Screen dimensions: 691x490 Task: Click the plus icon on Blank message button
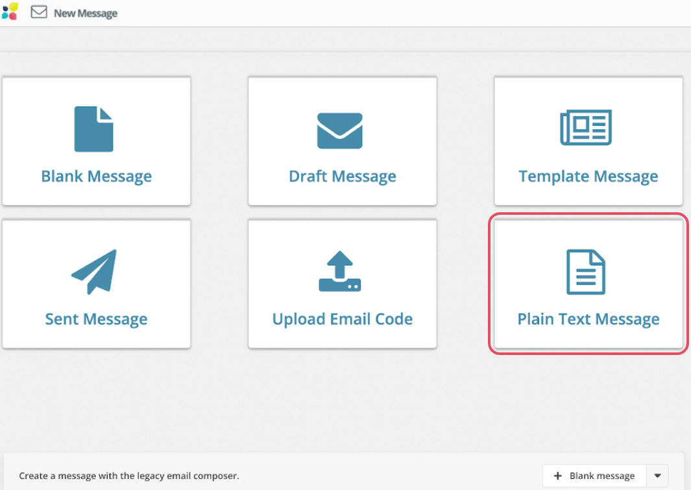pyautogui.click(x=557, y=476)
